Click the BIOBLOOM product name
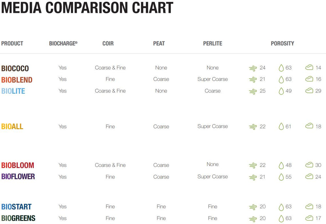Screen dimensions: 326x224 click(x=18, y=165)
